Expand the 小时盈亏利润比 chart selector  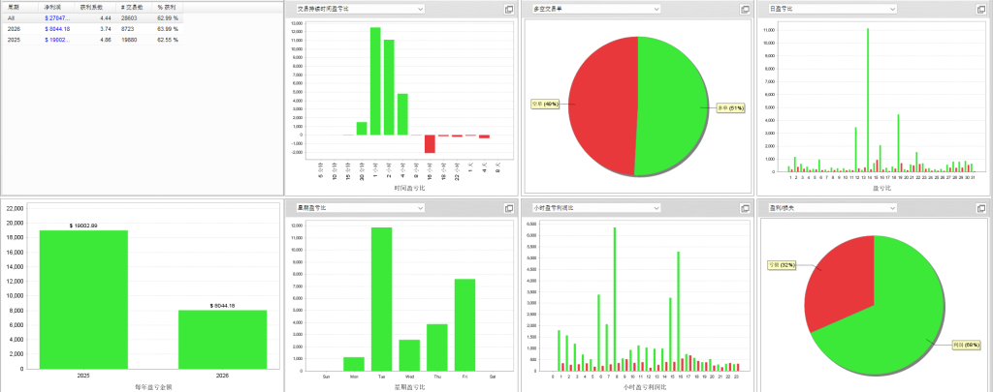tap(657, 208)
